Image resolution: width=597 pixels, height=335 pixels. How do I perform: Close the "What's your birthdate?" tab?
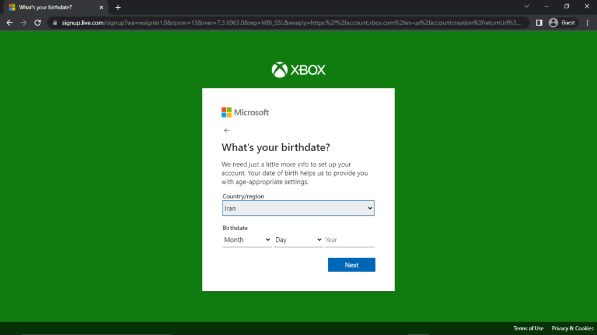click(101, 7)
